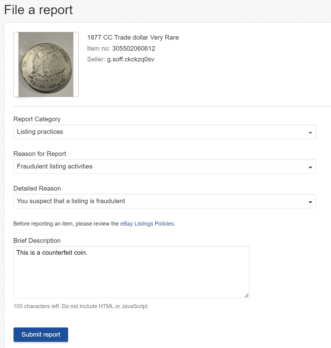Click the 'File a report' heading
This screenshot has height=348, width=331.
(x=38, y=10)
